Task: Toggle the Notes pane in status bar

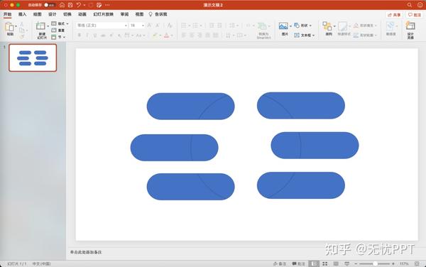Action: click(280, 263)
